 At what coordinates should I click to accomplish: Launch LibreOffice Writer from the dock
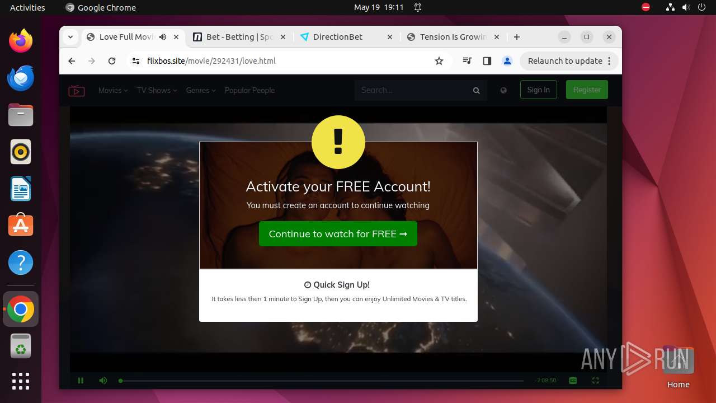pos(21,189)
